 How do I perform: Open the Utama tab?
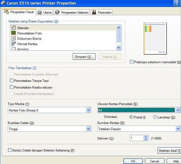45,13
